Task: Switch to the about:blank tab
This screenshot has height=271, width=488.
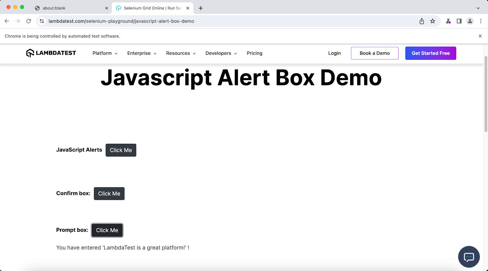Action: pos(71,8)
